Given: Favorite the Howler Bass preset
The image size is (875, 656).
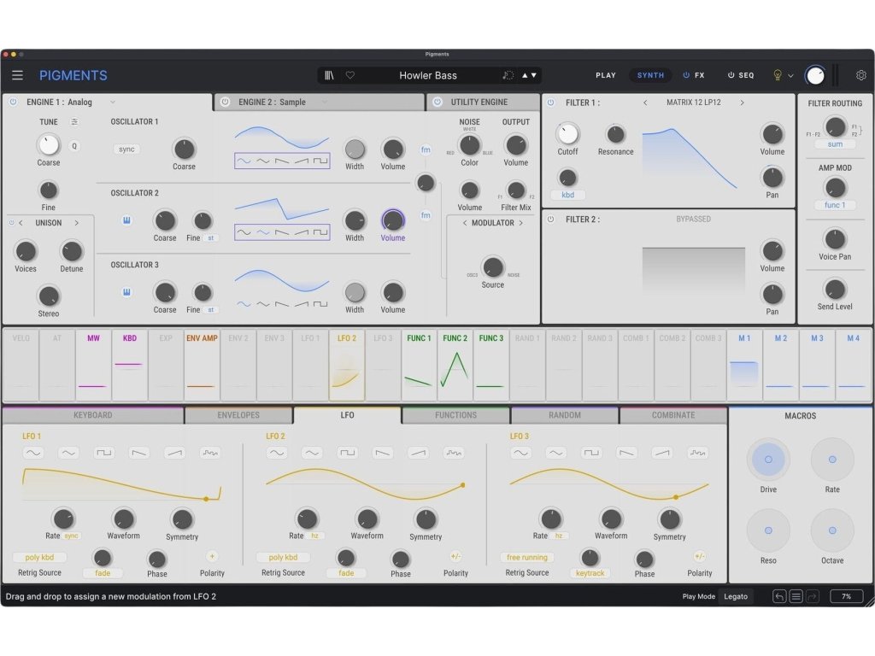Looking at the screenshot, I should [x=349, y=75].
